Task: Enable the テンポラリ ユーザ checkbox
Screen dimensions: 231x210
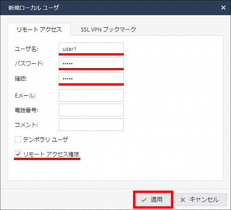Action: 18,140
